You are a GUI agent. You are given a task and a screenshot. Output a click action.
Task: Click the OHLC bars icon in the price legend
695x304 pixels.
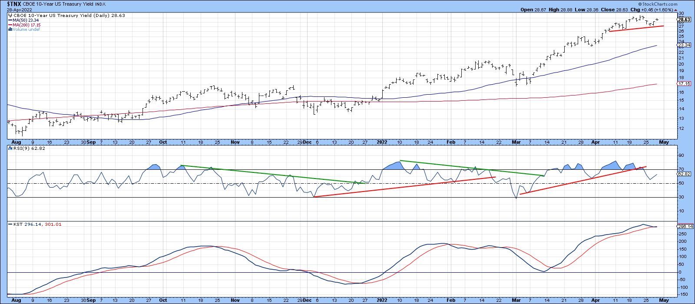coord(9,15)
